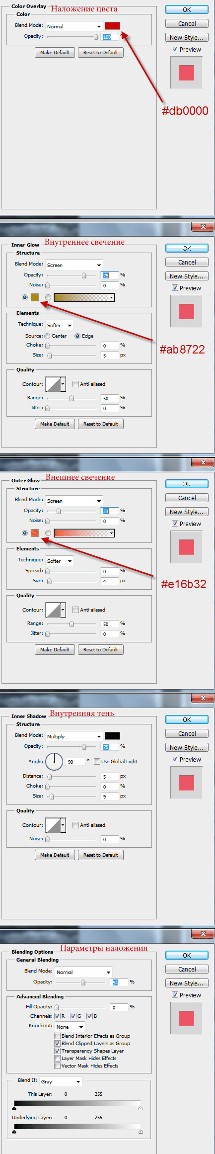
Task: Uncheck Blend Clipped Layers as Group
Action: 57,1043
